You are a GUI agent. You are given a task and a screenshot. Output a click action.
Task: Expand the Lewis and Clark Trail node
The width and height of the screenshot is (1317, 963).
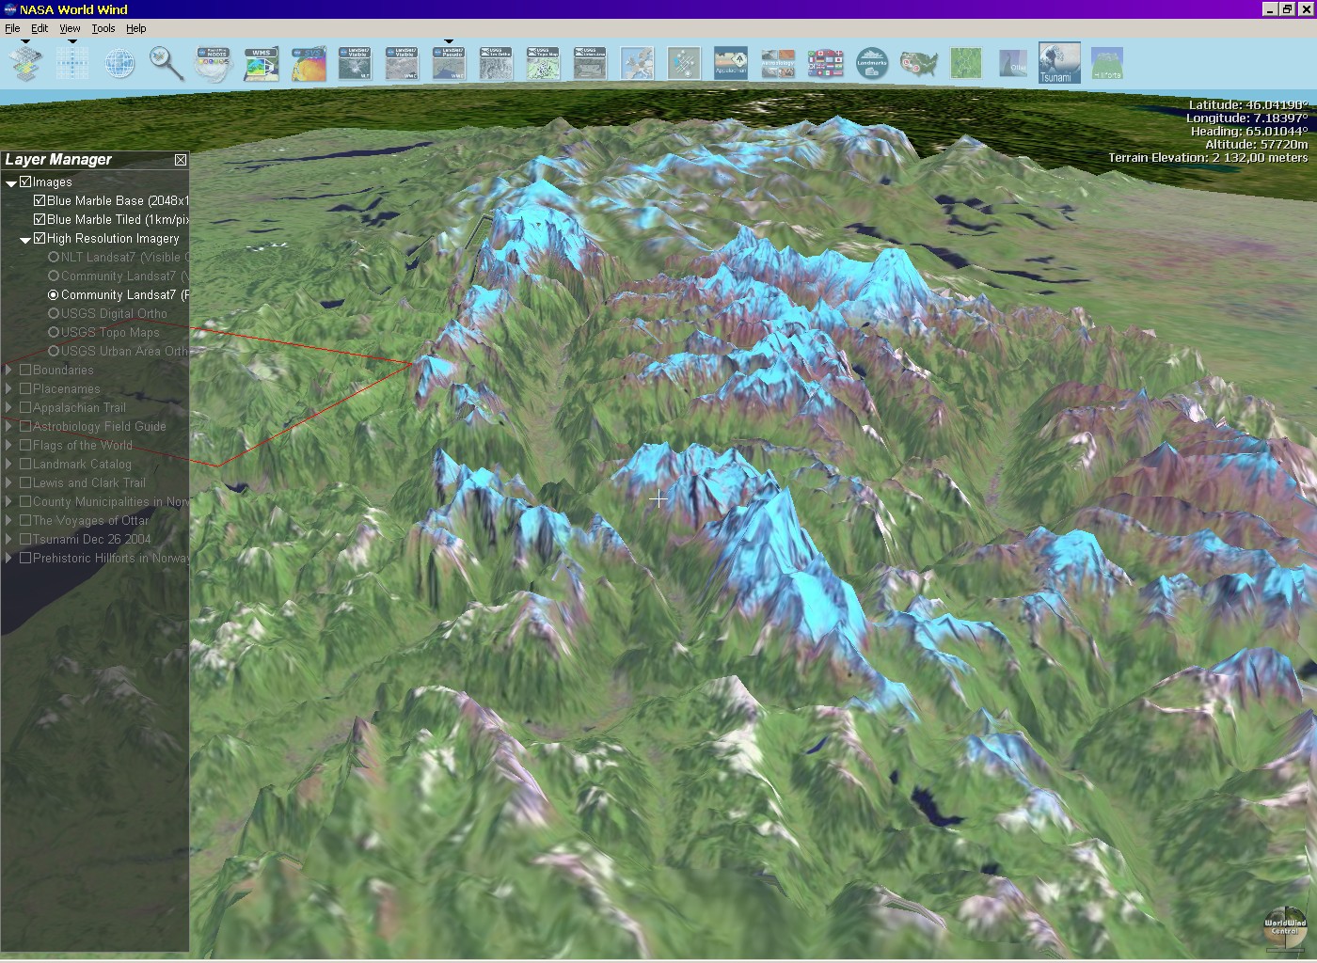(9, 482)
